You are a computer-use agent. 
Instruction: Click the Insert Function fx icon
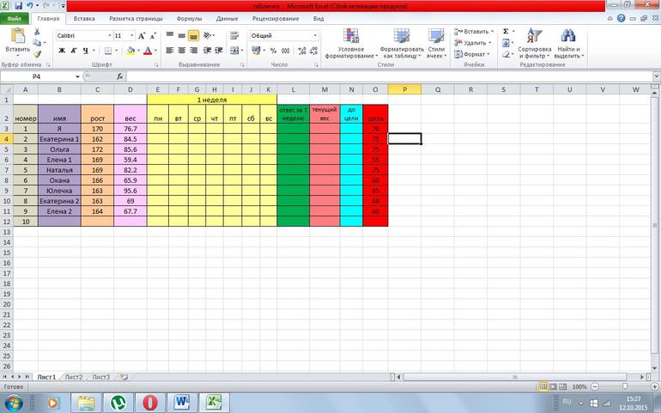click(x=119, y=76)
